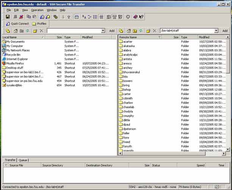Click the remote horizontal scrollbar right arrow
Screen dimensions: 232x190
click(x=224, y=153)
